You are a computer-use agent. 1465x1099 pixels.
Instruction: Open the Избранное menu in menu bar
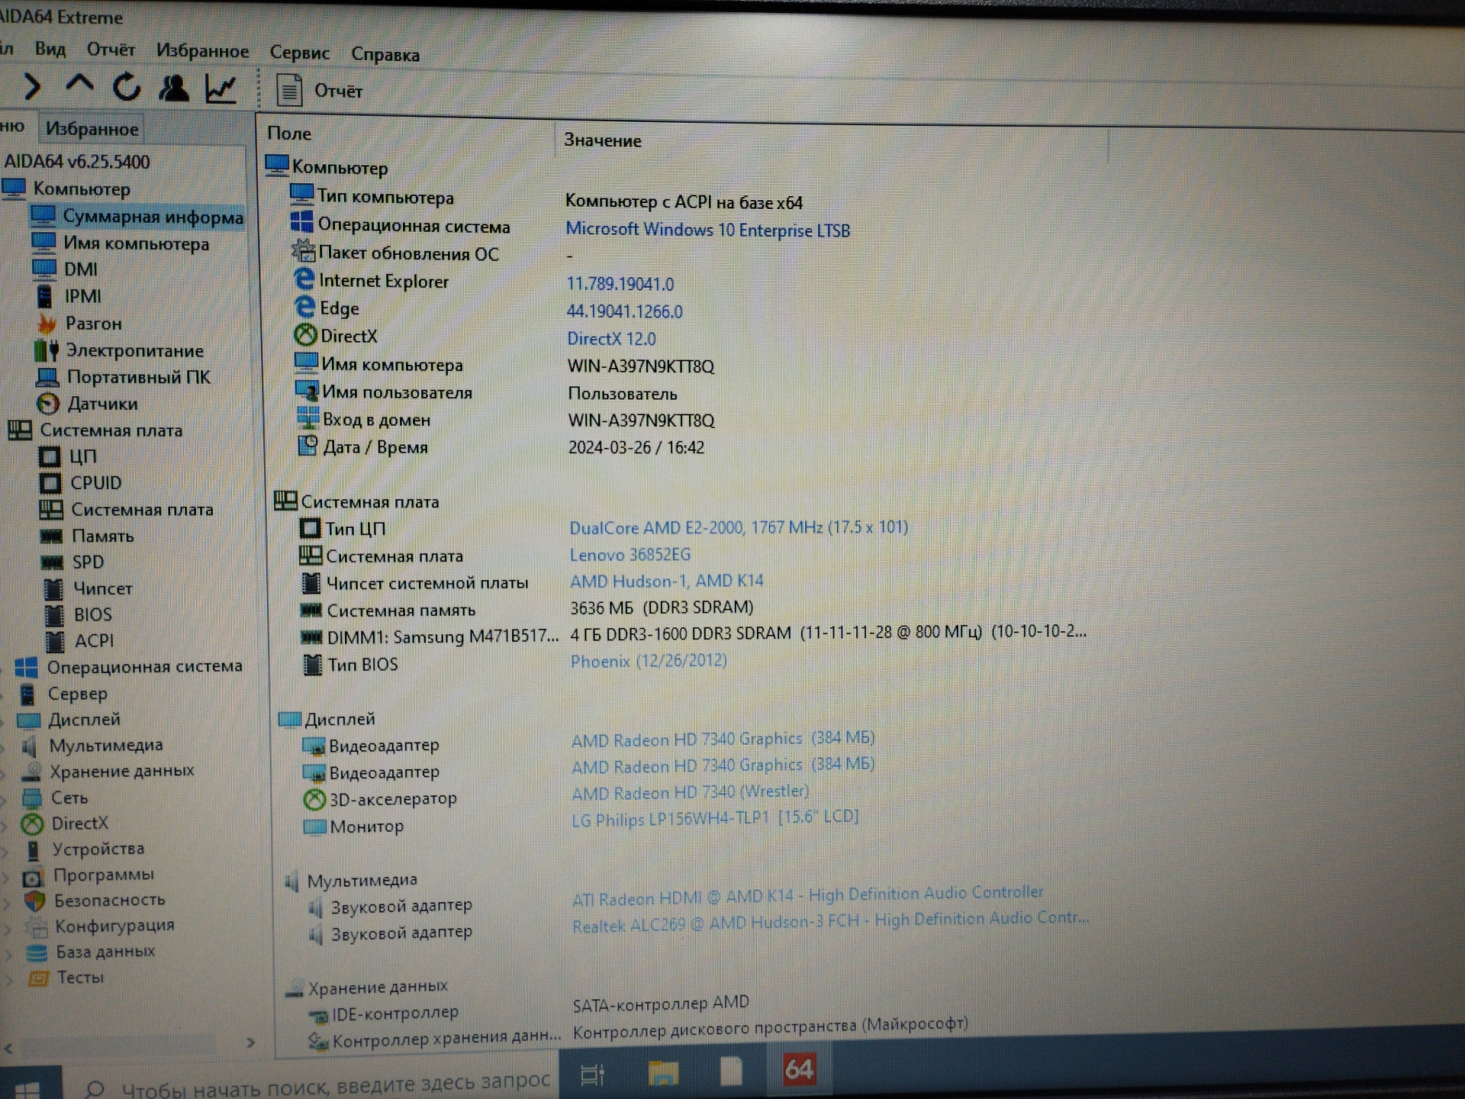pos(202,51)
